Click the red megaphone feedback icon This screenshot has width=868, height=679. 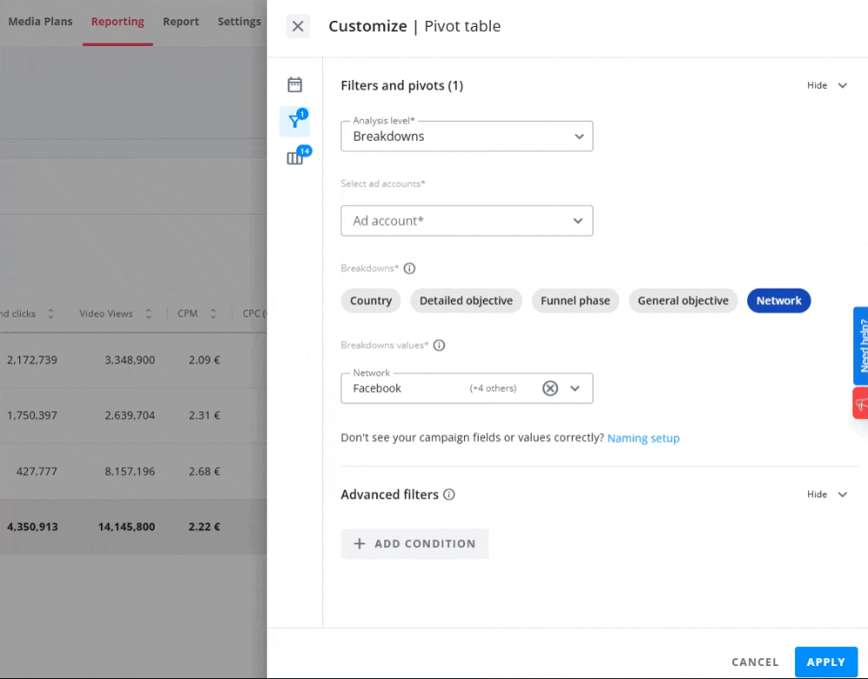(x=861, y=403)
